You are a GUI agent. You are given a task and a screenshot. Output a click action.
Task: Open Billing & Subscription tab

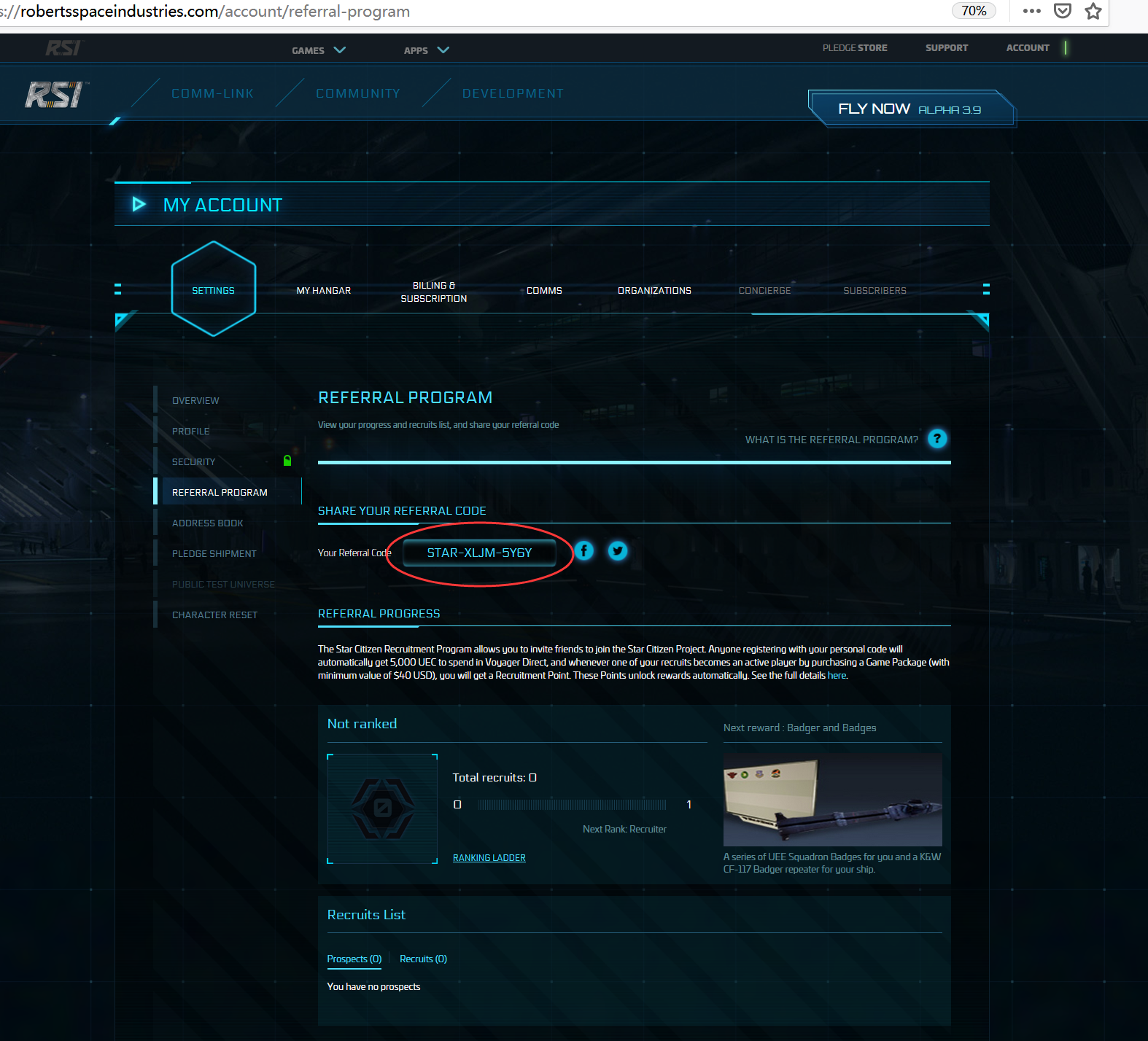pos(434,292)
